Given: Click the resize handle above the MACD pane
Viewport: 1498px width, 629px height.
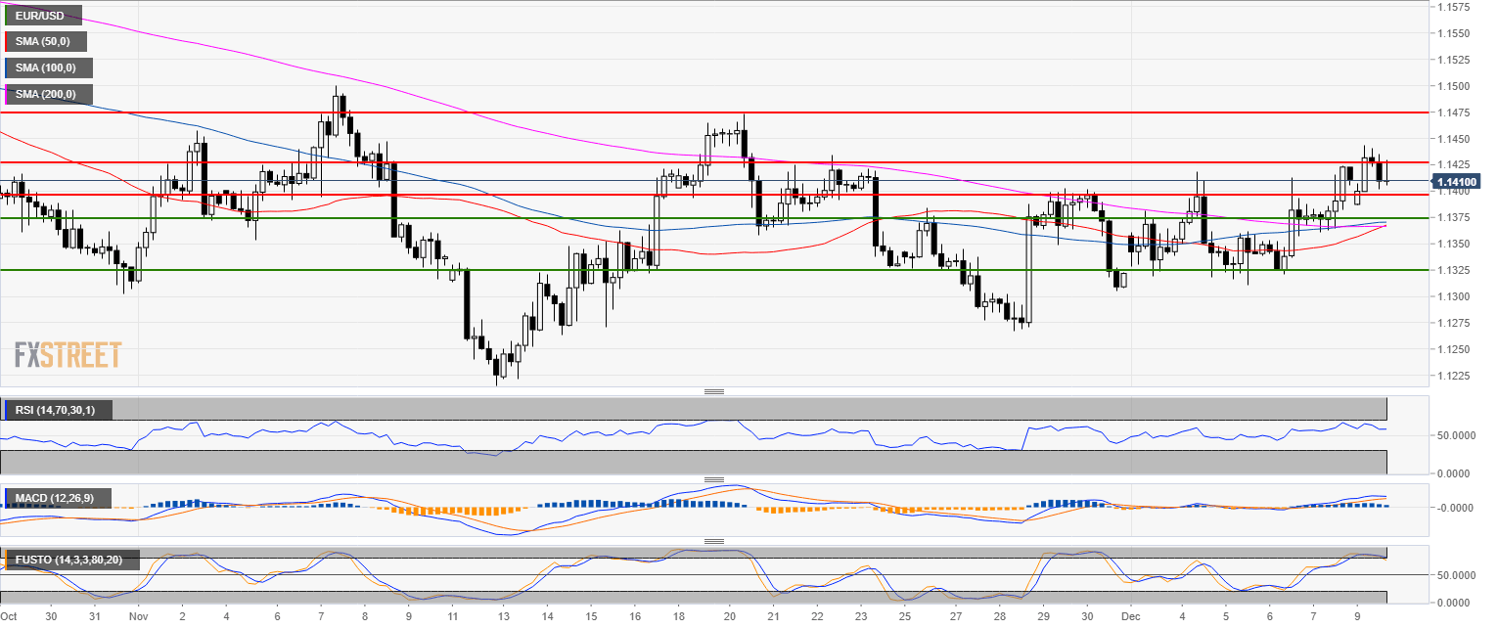Looking at the screenshot, I should pos(713,479).
